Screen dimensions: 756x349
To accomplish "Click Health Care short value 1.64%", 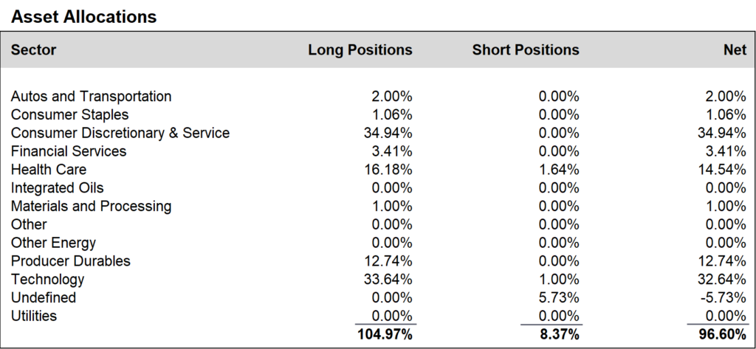I will point(559,170).
